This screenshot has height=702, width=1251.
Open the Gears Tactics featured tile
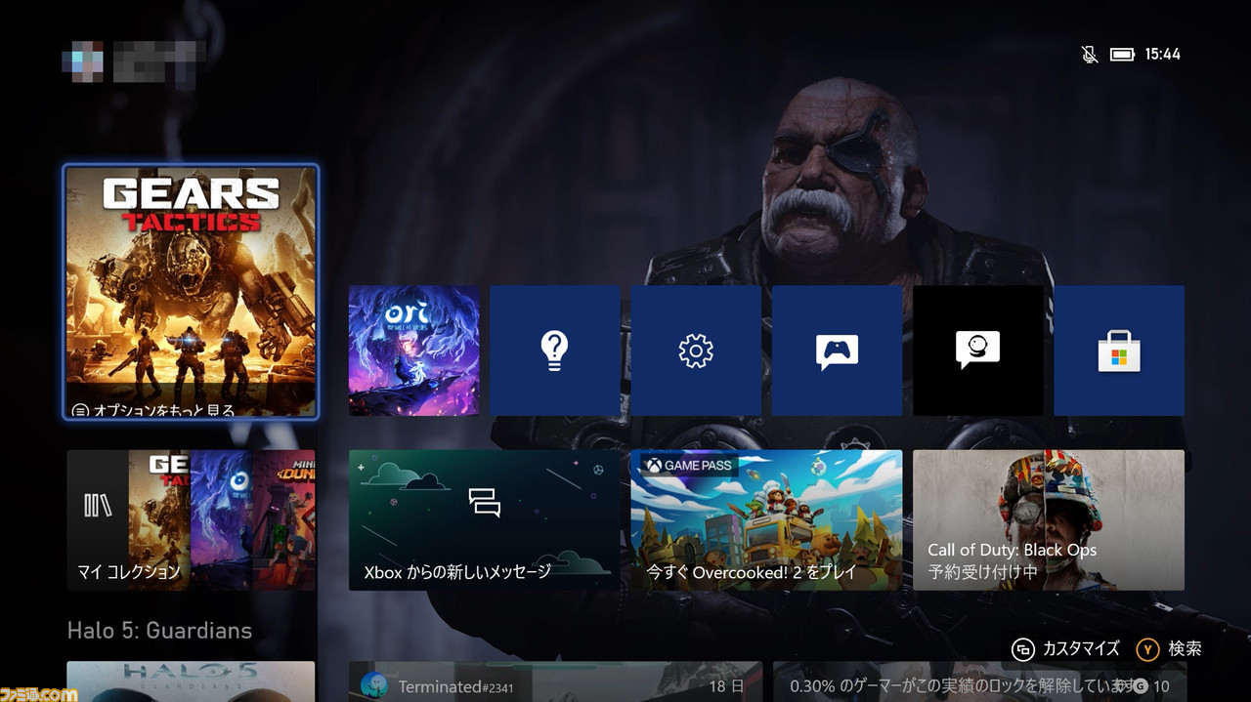tap(191, 292)
